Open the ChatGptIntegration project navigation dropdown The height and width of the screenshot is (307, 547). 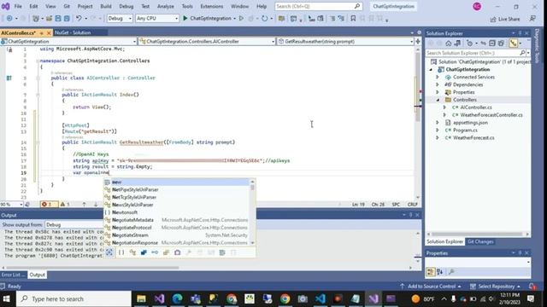[x=68, y=42]
